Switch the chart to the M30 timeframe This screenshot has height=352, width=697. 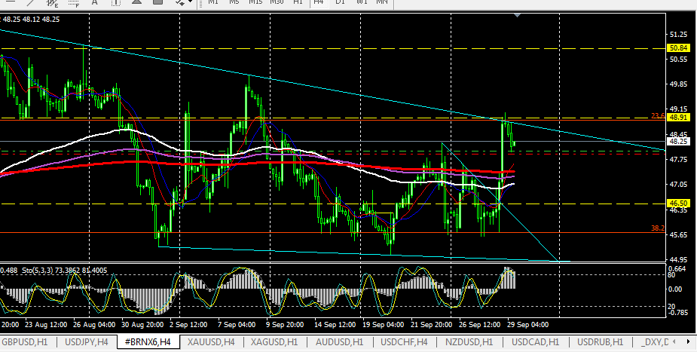click(x=277, y=2)
